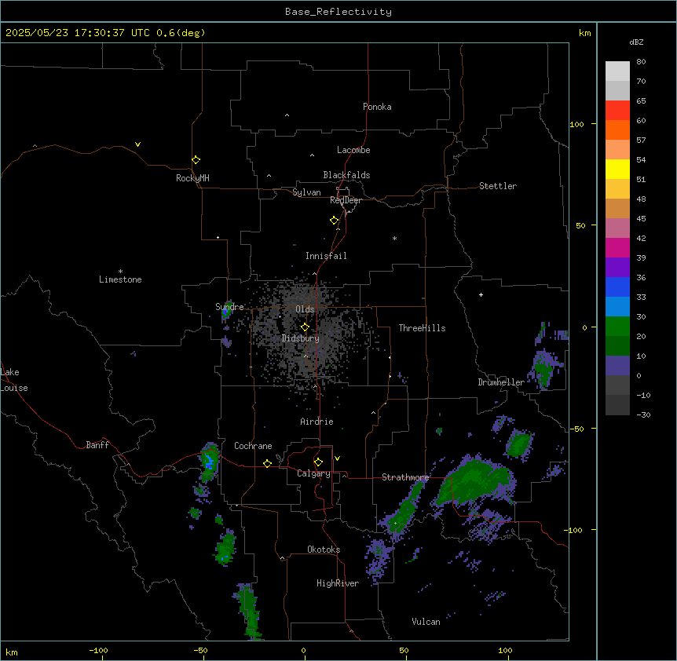Screen dimensions: 677x661
Task: Click the light gray 80-70 dBZ legend band
Action: tap(617, 71)
